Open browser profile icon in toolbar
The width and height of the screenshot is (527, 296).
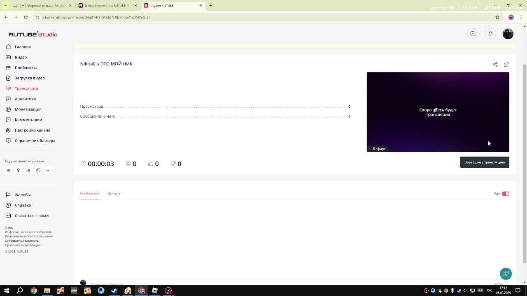pos(511,17)
